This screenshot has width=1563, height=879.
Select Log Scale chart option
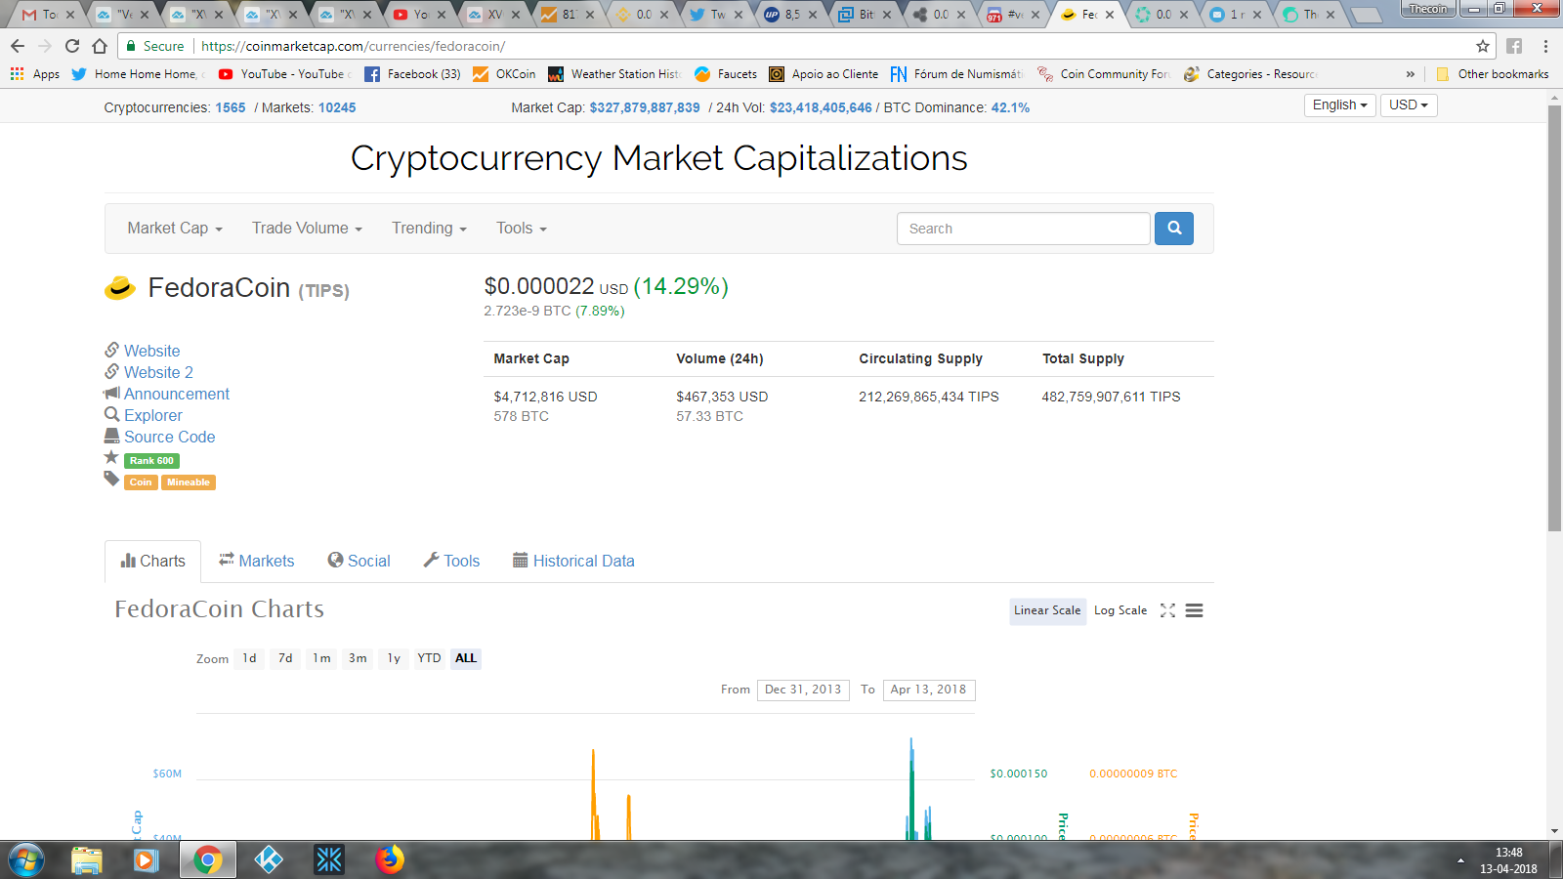(x=1120, y=610)
